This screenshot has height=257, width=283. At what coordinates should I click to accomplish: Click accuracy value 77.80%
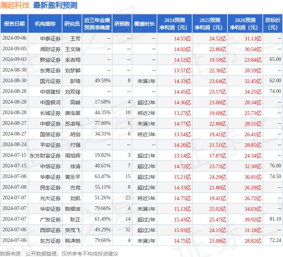[x=103, y=123]
